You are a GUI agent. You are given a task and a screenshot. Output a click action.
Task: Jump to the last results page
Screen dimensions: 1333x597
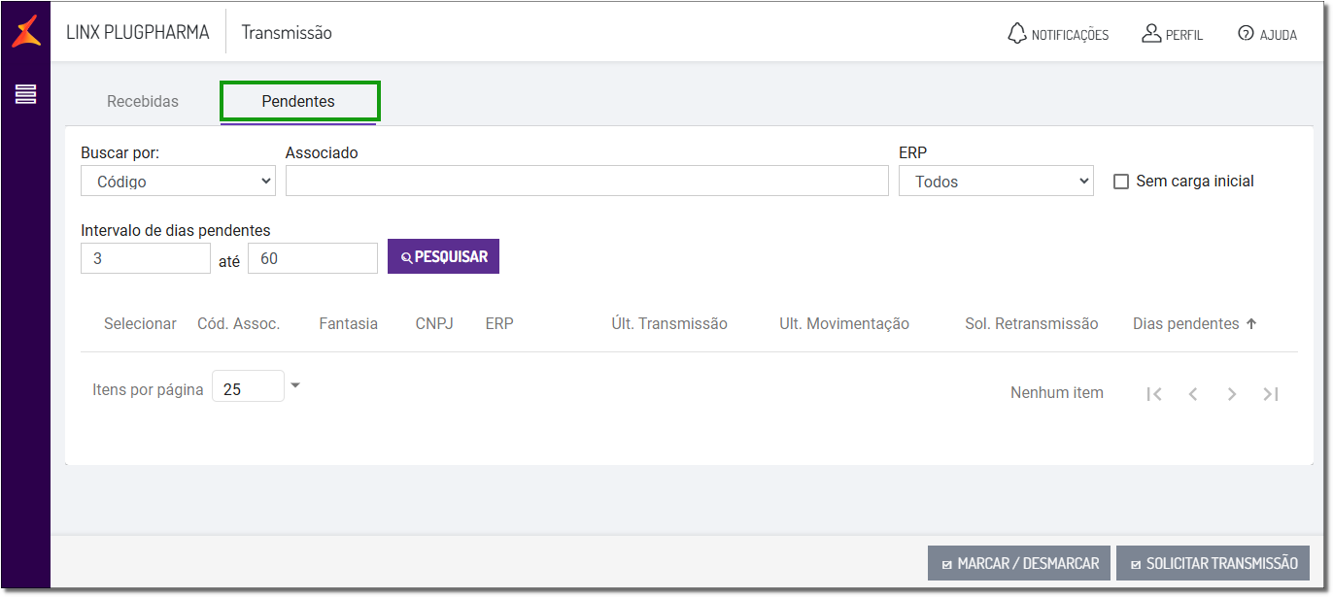coord(1271,393)
